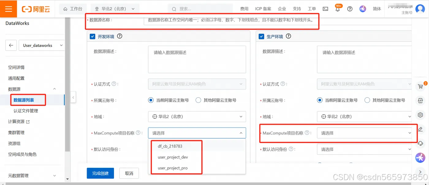Click the development 数据源描述 text area
The image size is (429, 185).
click(x=197, y=60)
